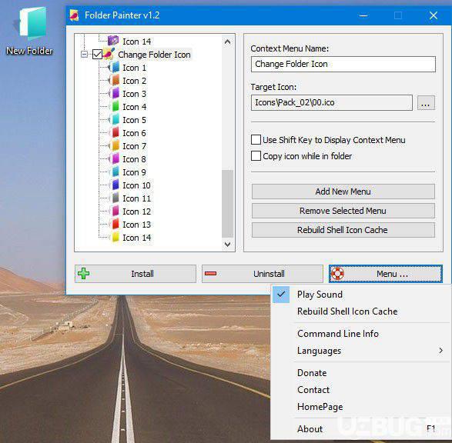Screen dimensions: 452x443
Task: Click the Context Menu Name text field
Action: (343, 64)
